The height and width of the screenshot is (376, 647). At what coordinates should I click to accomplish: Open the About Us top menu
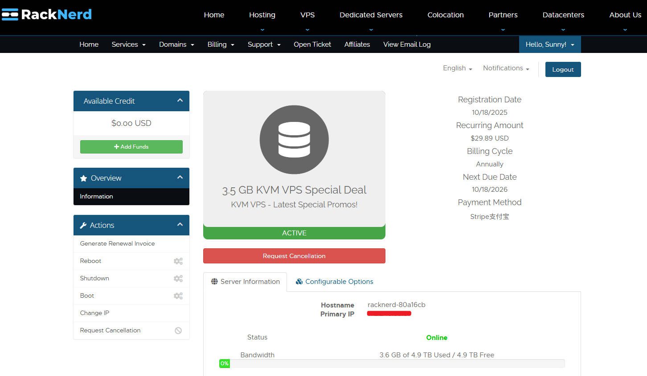tap(625, 15)
